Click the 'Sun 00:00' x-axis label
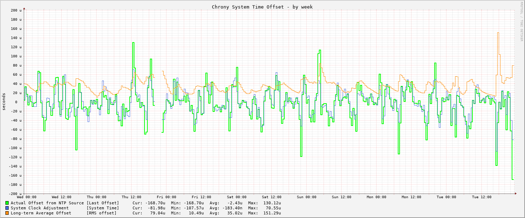525x218 pixels. [307, 197]
